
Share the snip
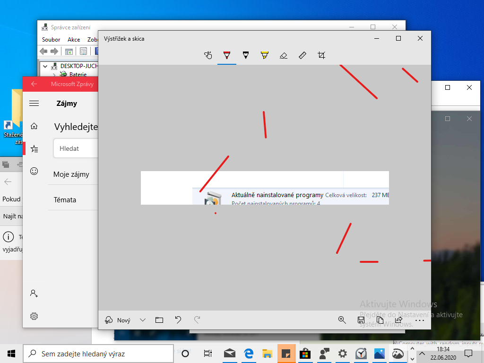(399, 320)
